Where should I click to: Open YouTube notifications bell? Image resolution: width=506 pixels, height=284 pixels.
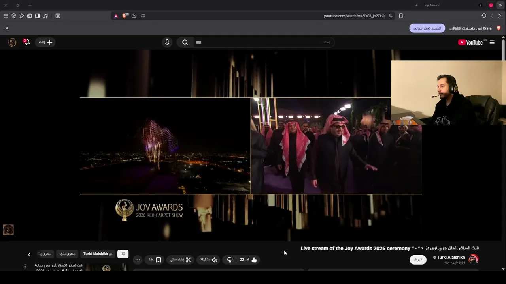[x=26, y=42]
